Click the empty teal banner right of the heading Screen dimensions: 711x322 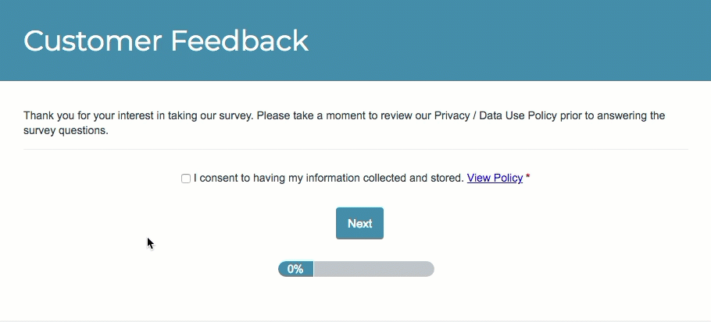(x=508, y=41)
